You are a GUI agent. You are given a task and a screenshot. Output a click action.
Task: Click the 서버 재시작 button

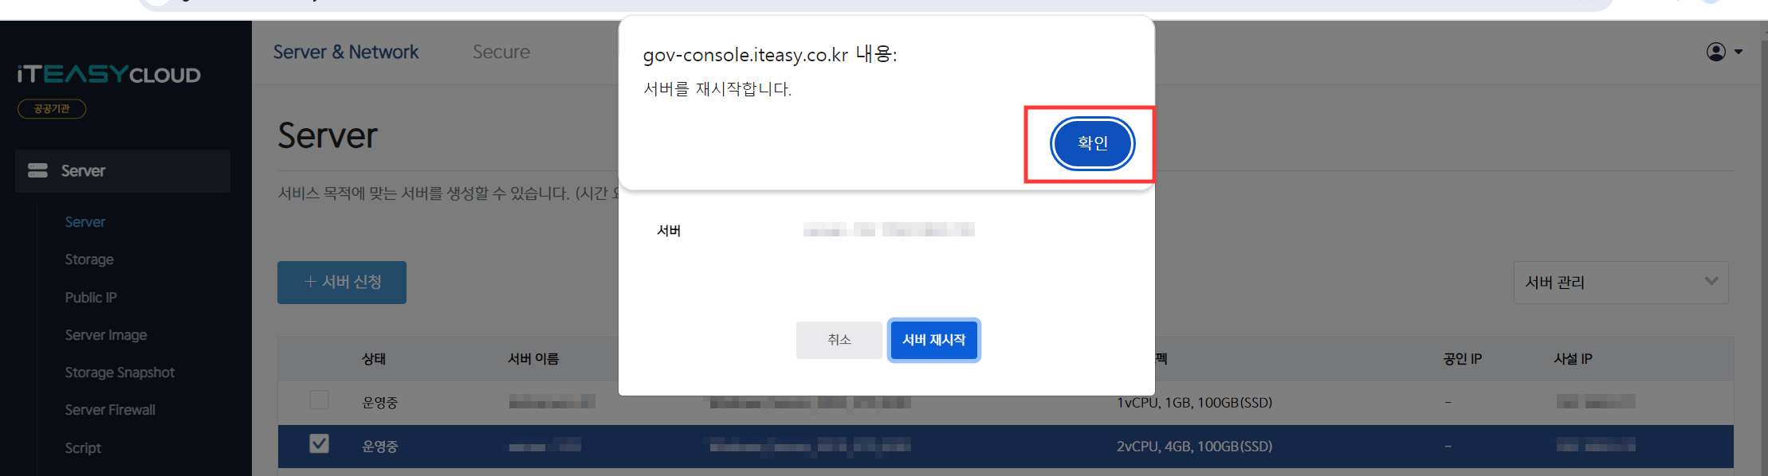933,340
